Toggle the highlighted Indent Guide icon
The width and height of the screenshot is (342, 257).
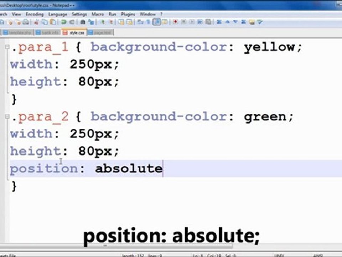(x=157, y=22)
